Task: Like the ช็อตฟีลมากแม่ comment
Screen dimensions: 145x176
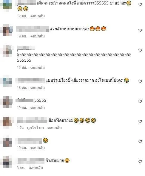Action: pos(140,122)
